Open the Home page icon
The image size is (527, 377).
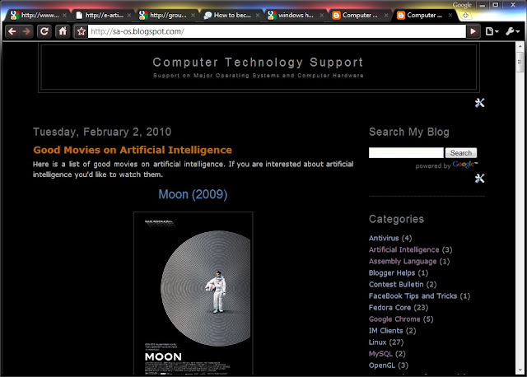tap(63, 31)
